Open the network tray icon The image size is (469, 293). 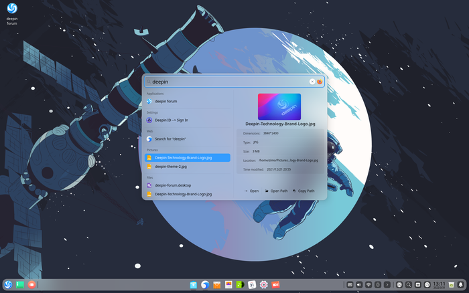click(368, 285)
